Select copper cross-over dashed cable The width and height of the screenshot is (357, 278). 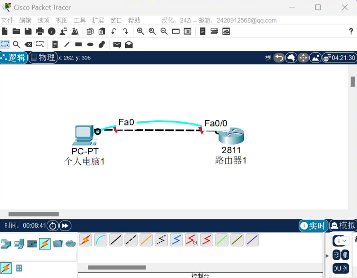pyautogui.click(x=131, y=240)
